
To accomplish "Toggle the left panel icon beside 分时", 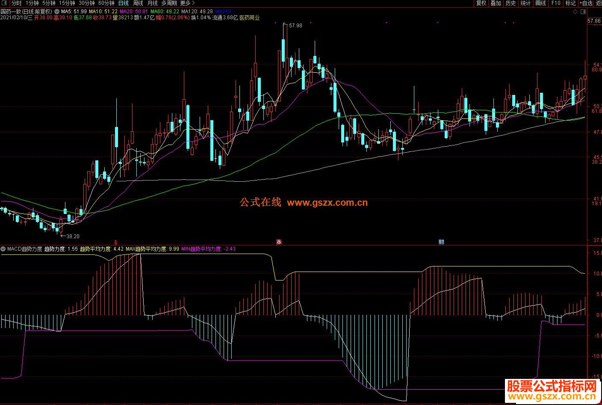I will pyautogui.click(x=5, y=3).
